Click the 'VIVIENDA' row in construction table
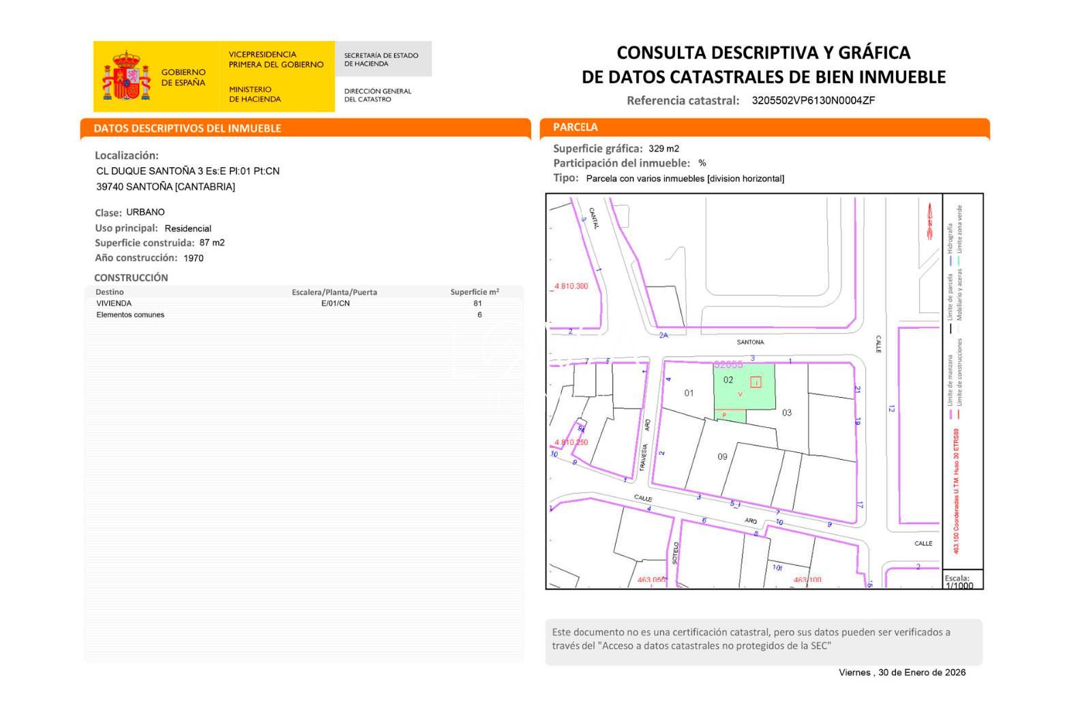The image size is (1091, 728). 114,304
